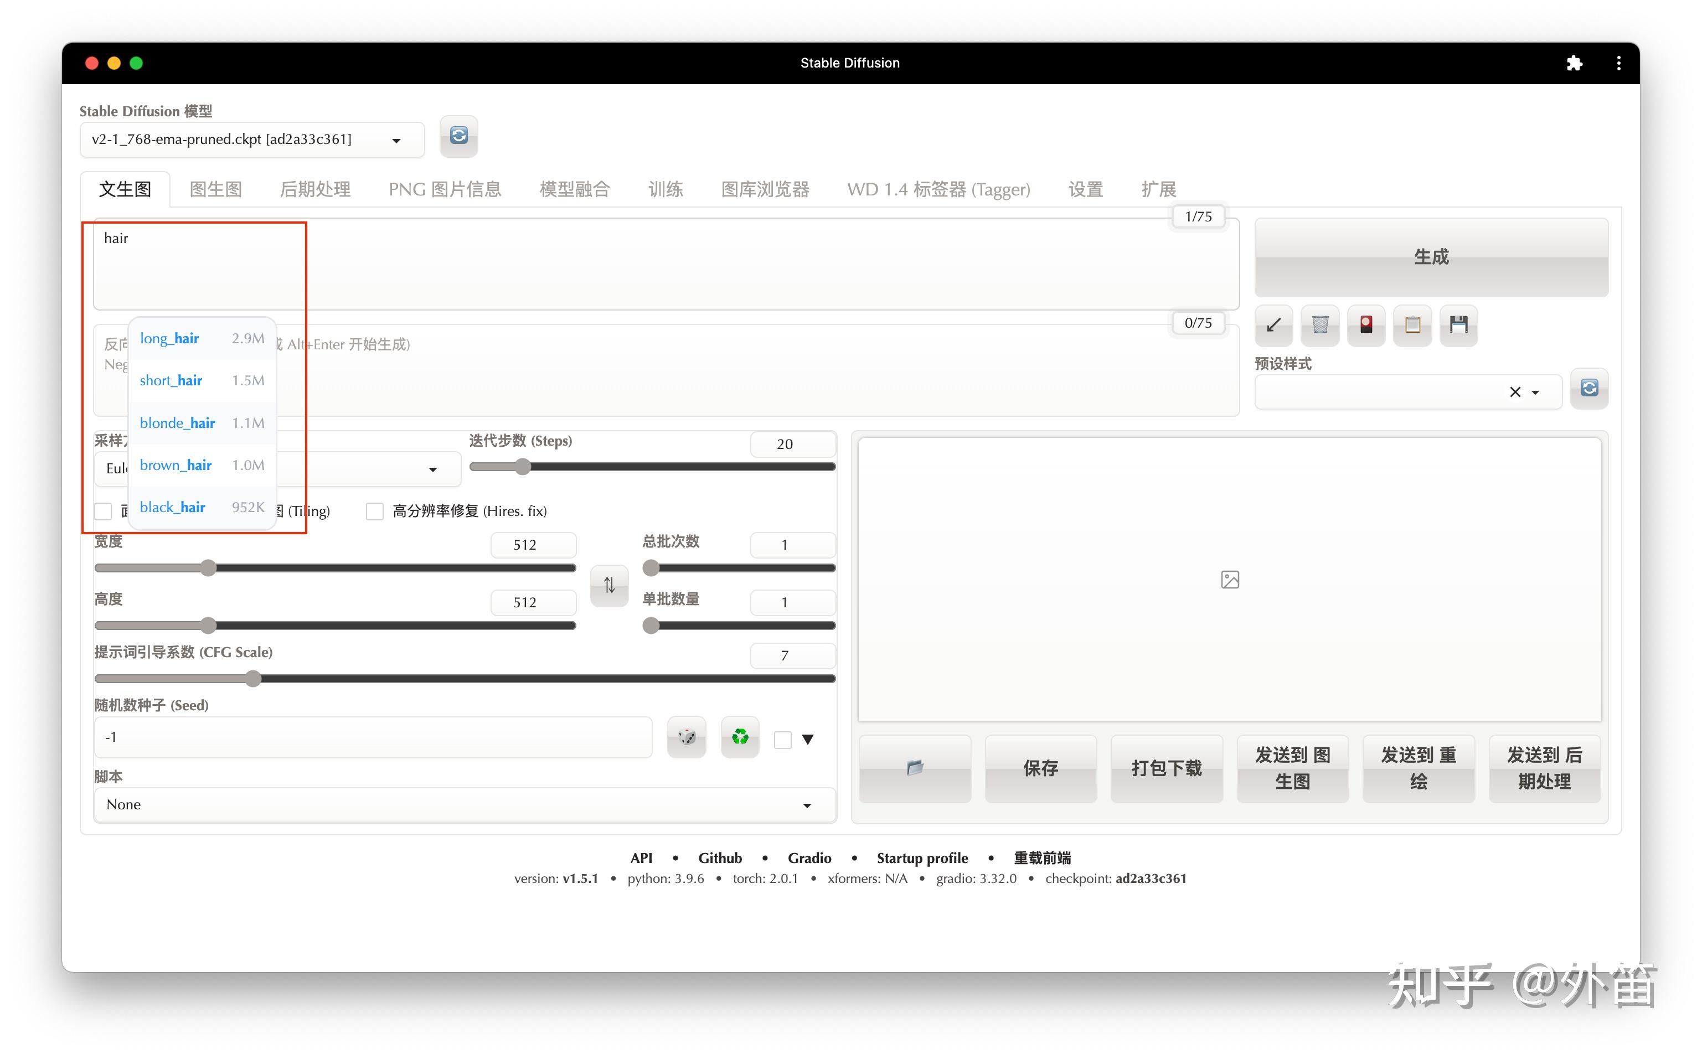
Task: Click the green recycle reuse seed icon
Action: coord(739,737)
